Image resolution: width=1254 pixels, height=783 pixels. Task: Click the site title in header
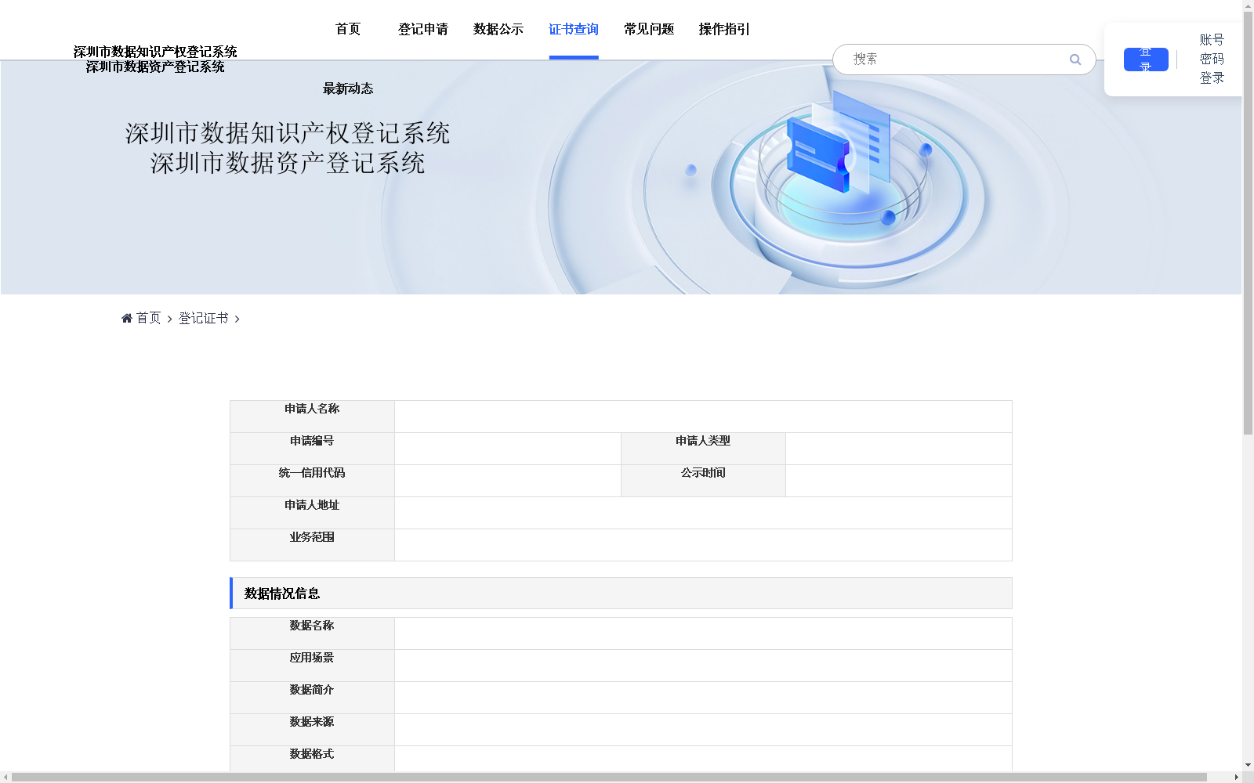click(155, 60)
